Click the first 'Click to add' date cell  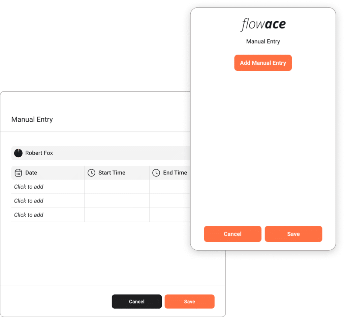click(29, 187)
